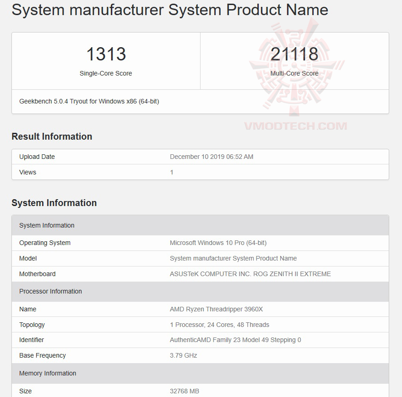Click the Multi-Core Score label
This screenshot has width=402, height=397.
(294, 73)
